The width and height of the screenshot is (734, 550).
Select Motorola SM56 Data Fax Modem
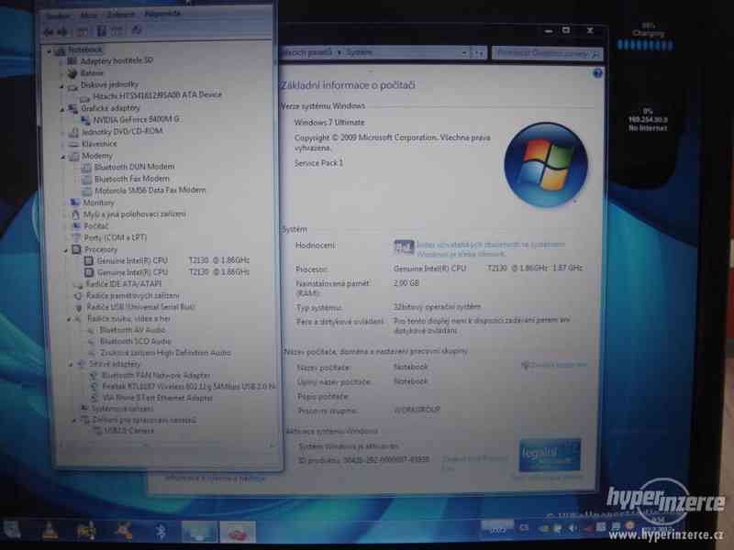point(150,191)
